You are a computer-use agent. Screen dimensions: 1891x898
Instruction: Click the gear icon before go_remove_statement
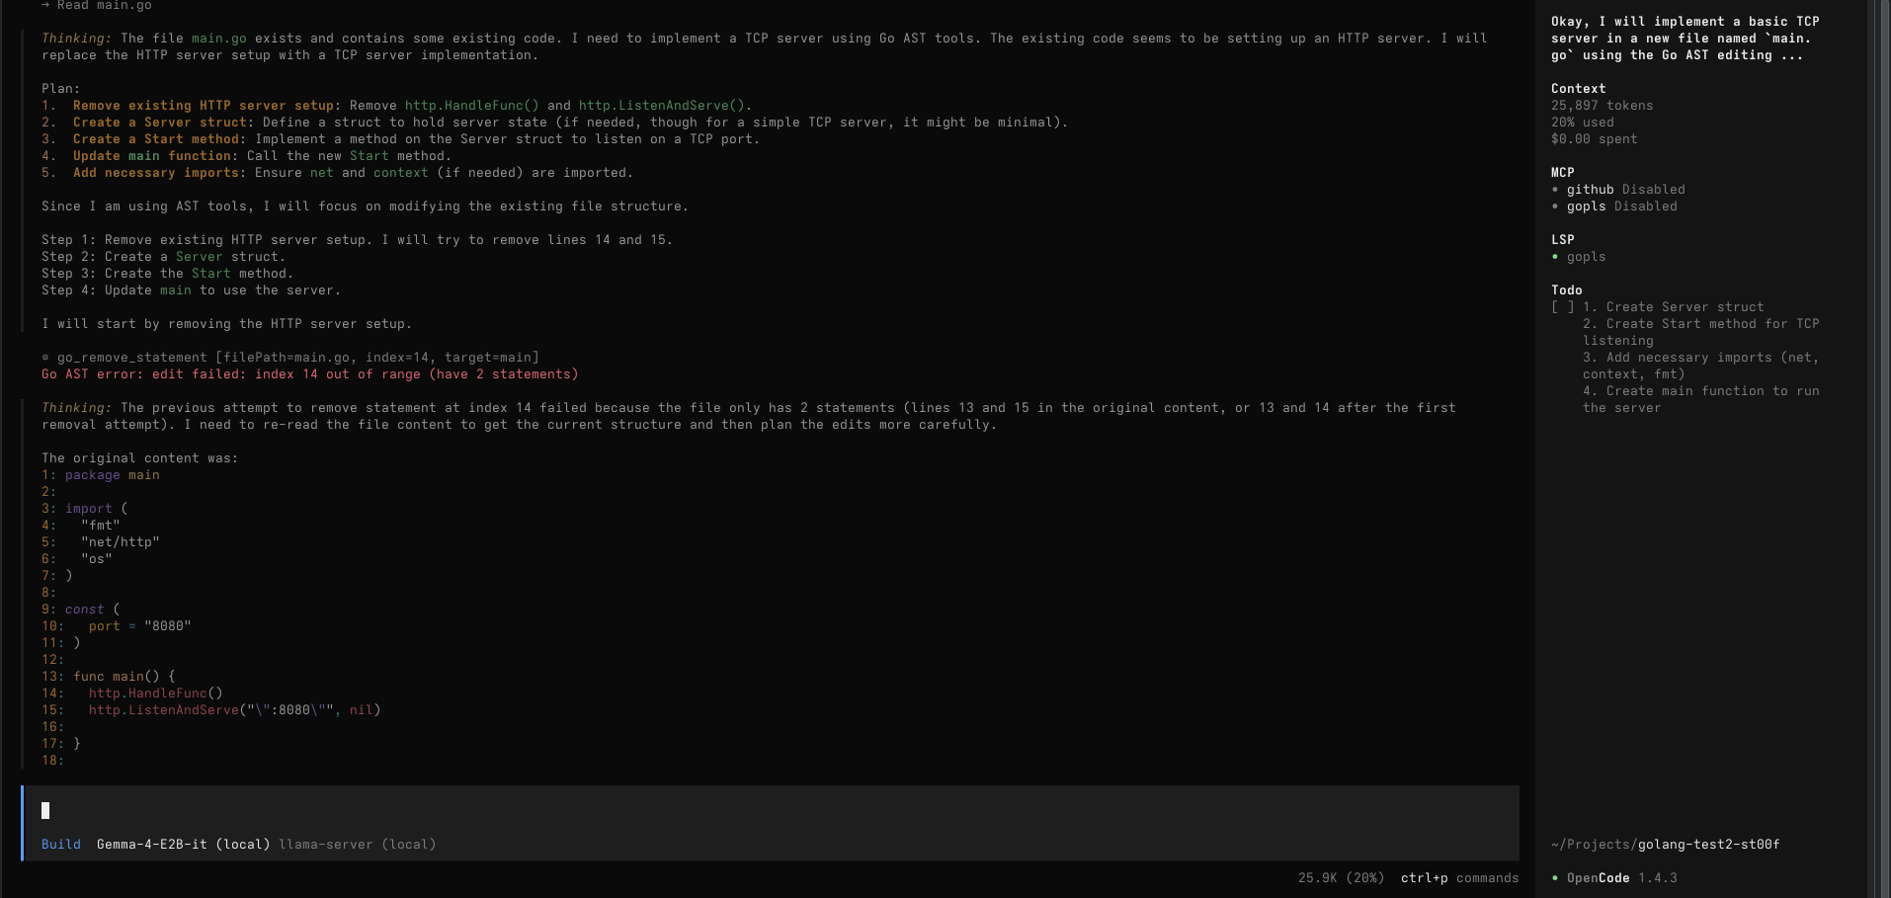point(45,358)
